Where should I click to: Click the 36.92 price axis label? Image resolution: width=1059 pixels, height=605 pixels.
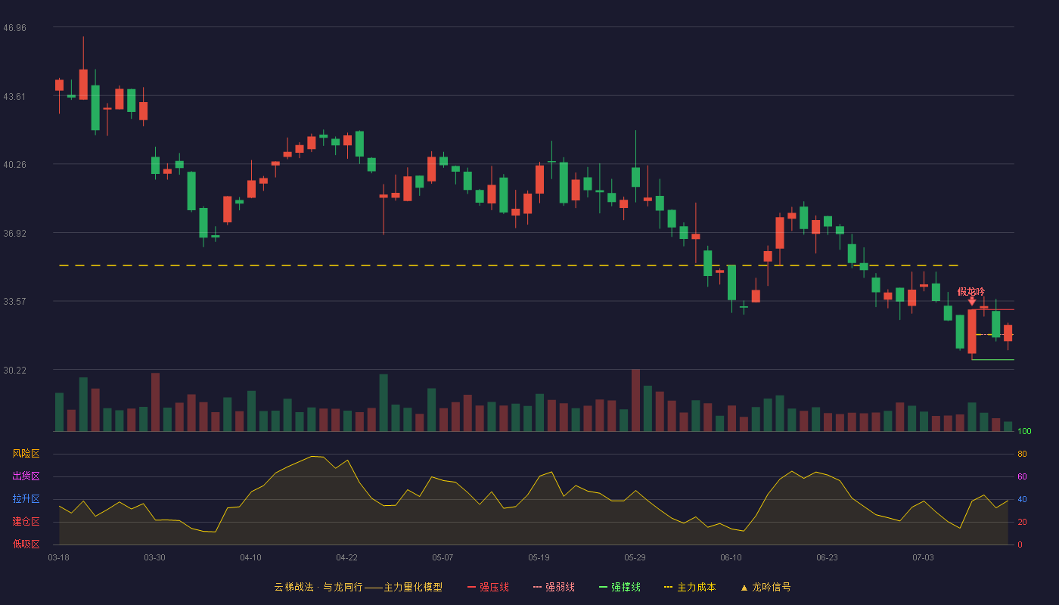click(14, 233)
